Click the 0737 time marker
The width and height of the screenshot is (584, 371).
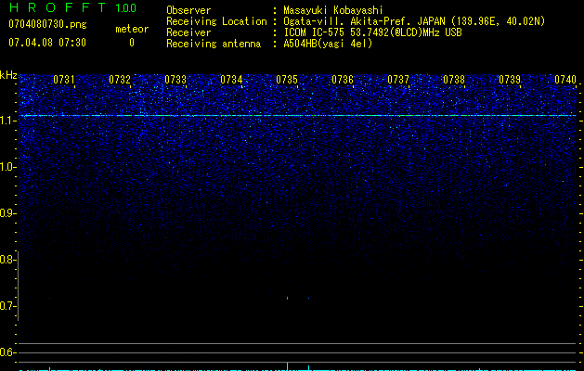398,80
